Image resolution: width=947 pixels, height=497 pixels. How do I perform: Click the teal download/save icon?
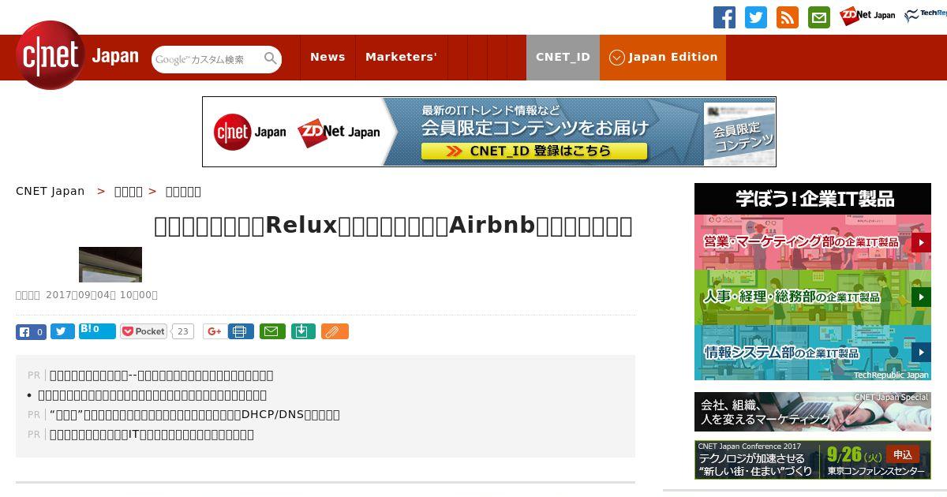tap(303, 331)
